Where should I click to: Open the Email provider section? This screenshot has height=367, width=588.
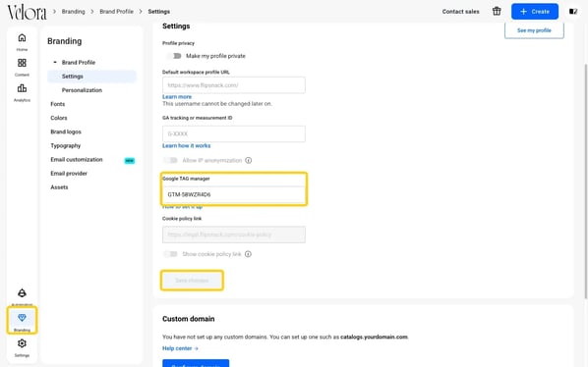(69, 174)
